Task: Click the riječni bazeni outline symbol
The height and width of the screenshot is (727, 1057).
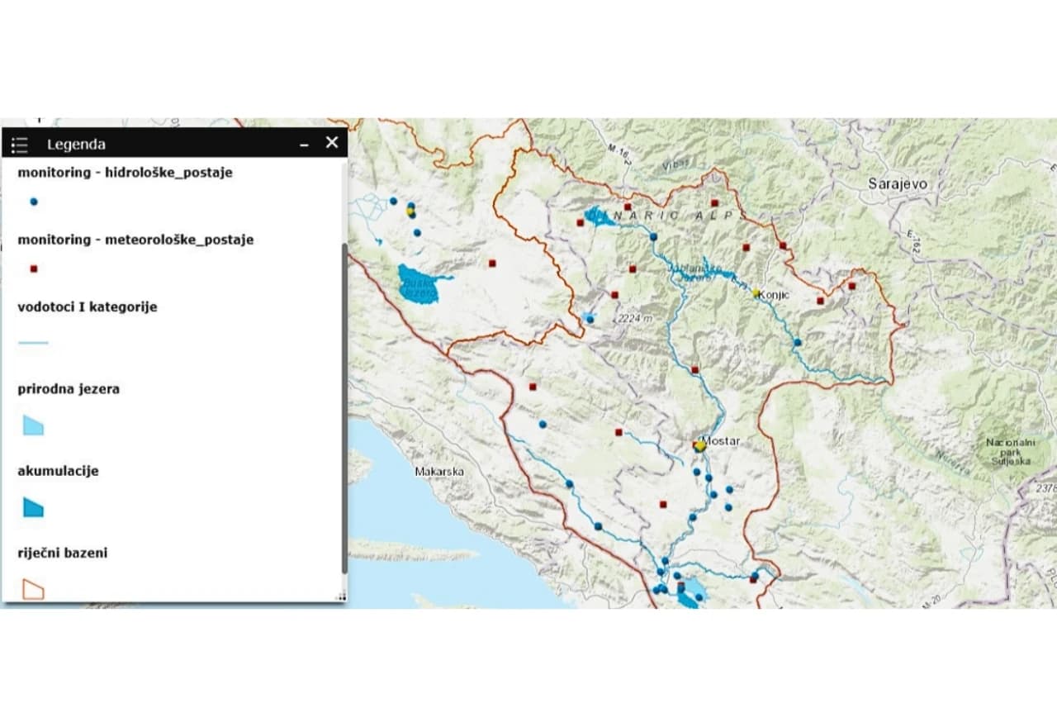Action: 33,589
